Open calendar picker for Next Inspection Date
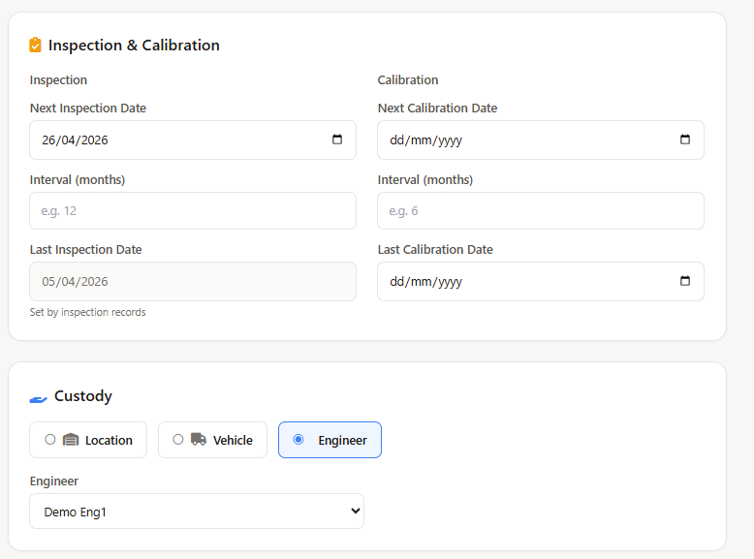Screen dimensions: 754x559 tap(337, 140)
